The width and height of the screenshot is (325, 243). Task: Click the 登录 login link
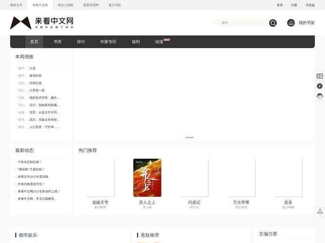coord(280,5)
